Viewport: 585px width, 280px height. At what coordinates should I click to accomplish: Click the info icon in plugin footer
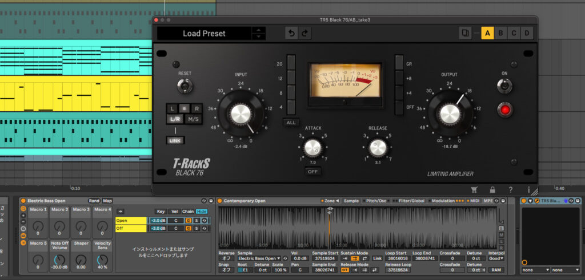tap(529, 189)
